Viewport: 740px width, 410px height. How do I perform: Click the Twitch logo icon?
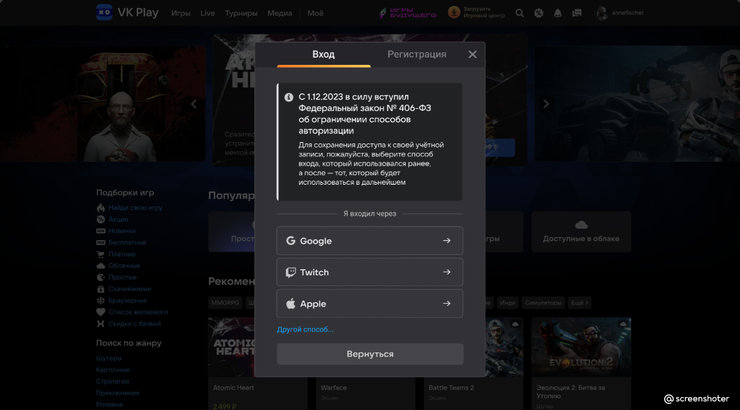pos(290,272)
